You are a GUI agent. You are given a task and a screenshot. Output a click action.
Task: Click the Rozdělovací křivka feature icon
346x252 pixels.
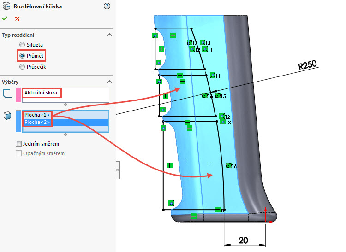coord(6,6)
